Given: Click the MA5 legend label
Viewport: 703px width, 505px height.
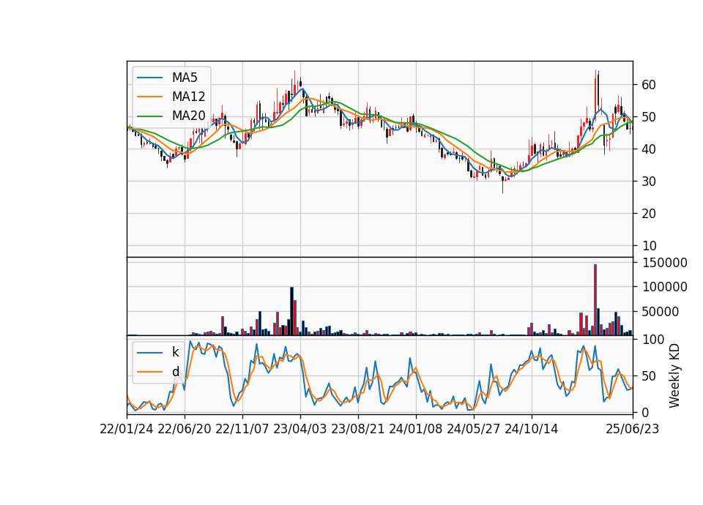Looking at the screenshot, I should 185,78.
